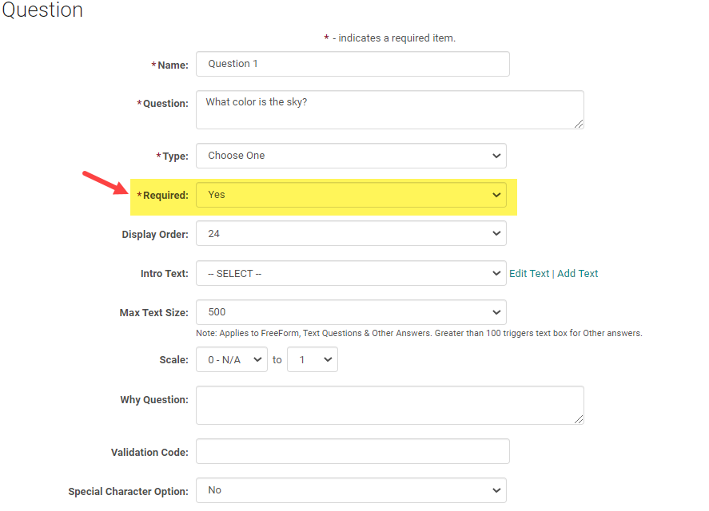Click inside the Why Question text area
This screenshot has width=709, height=511.
(389, 406)
